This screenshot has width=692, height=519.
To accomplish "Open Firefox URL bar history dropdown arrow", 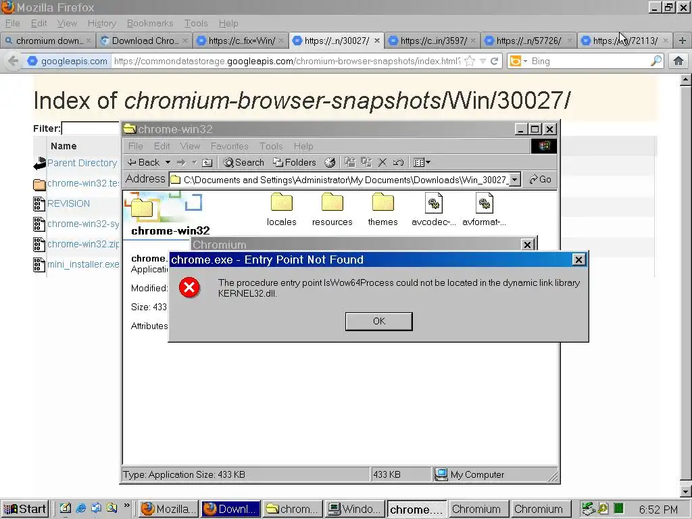I will tap(483, 61).
